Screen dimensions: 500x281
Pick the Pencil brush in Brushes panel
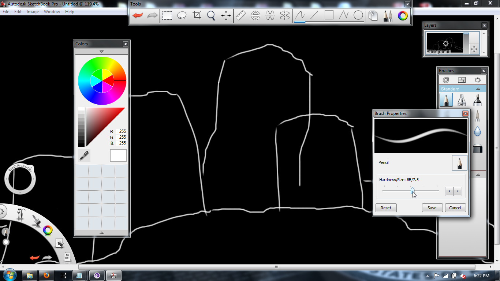coord(446,100)
